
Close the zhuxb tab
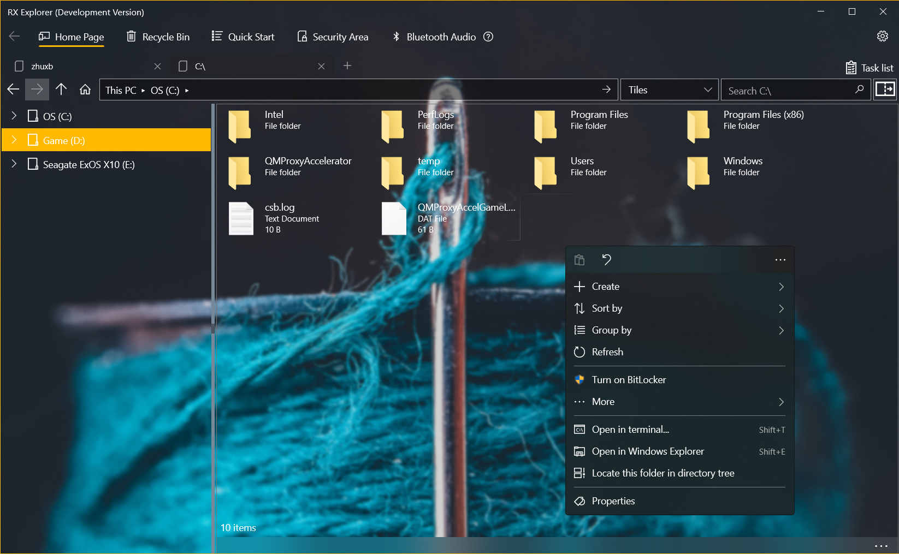157,67
